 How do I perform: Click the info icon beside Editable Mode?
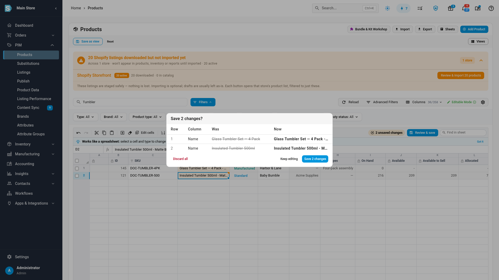click(x=475, y=102)
